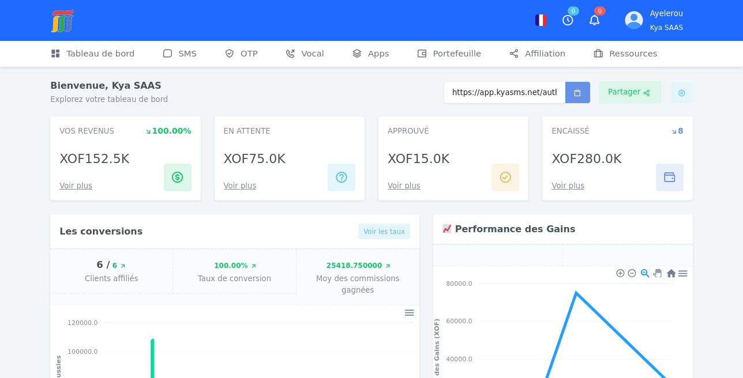Open the notifications bell
The height and width of the screenshot is (378, 743).
(594, 20)
